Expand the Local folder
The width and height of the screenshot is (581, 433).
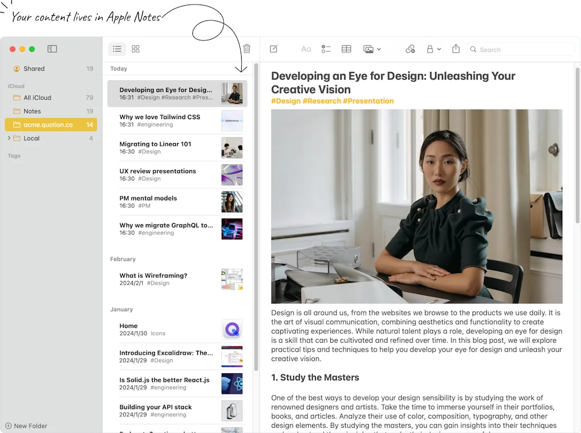click(x=9, y=138)
